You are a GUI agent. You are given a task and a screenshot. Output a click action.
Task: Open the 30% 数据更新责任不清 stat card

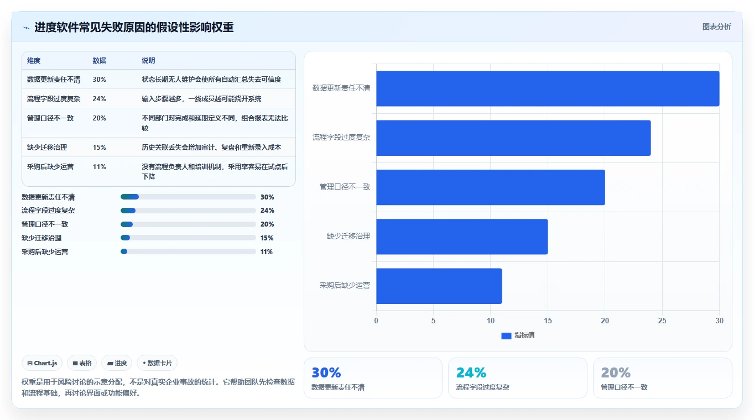click(x=373, y=378)
